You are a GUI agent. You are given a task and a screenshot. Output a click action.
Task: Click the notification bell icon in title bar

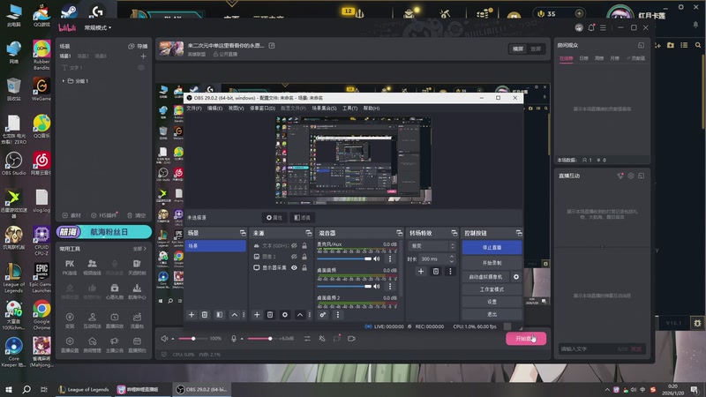pyautogui.click(x=591, y=28)
